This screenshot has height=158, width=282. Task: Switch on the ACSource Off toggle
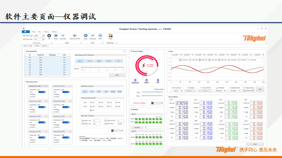point(156,103)
